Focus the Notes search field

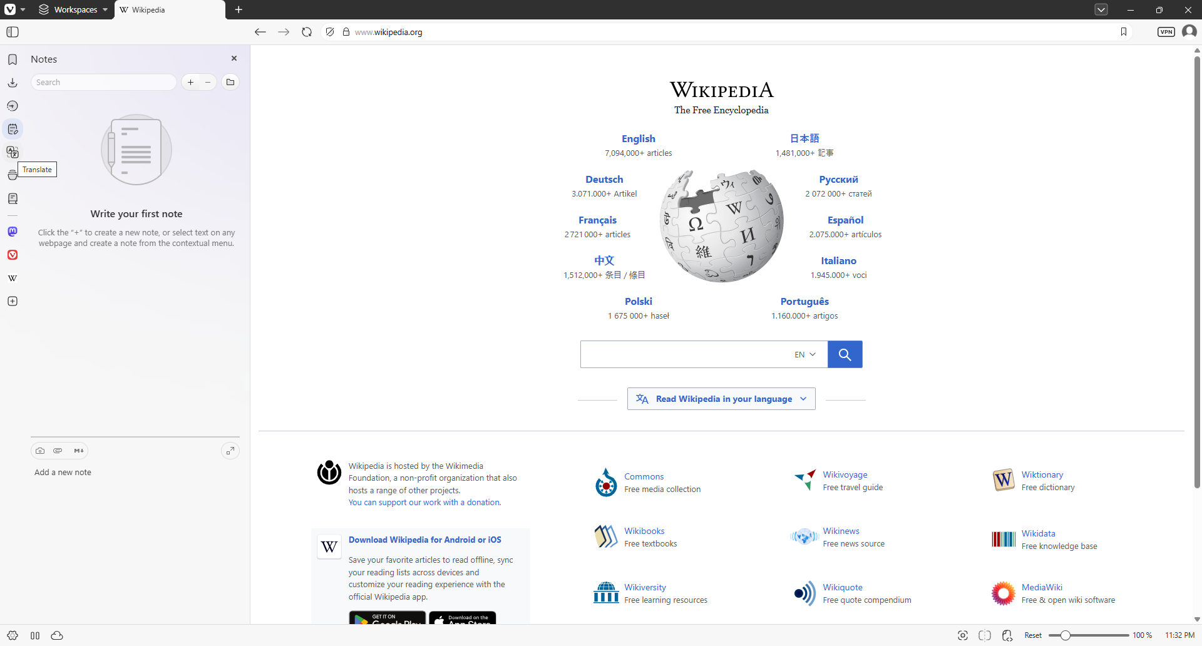click(103, 82)
